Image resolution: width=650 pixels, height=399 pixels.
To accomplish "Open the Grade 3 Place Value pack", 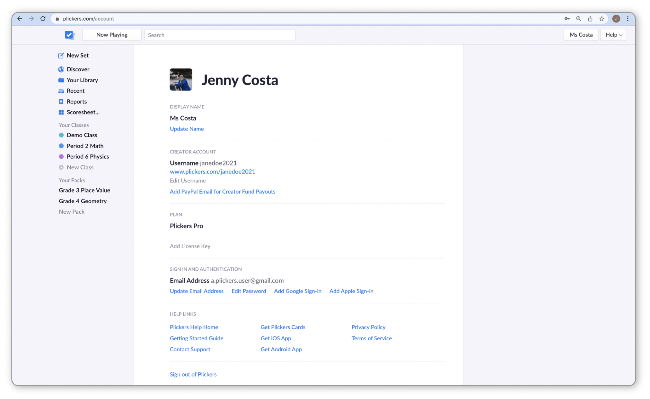I will 84,190.
